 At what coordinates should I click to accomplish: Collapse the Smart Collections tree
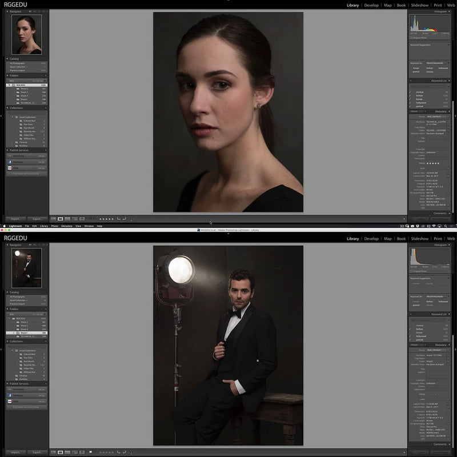click(x=11, y=117)
